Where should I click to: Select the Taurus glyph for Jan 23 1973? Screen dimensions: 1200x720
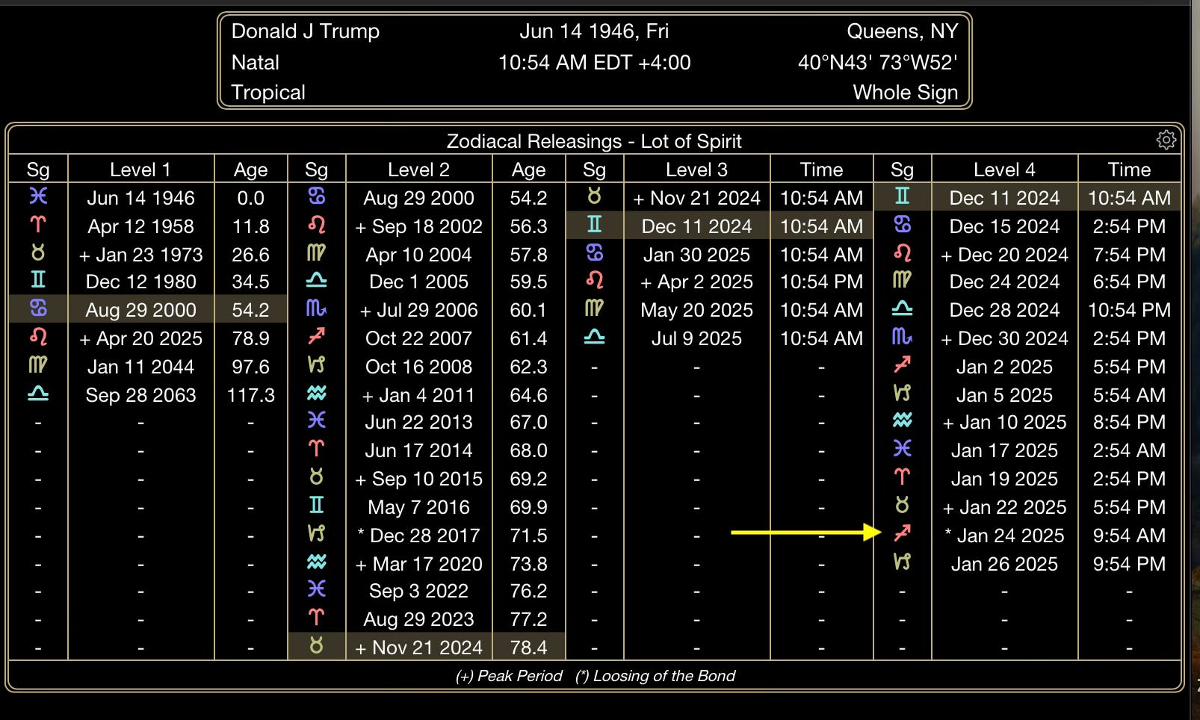click(x=38, y=253)
